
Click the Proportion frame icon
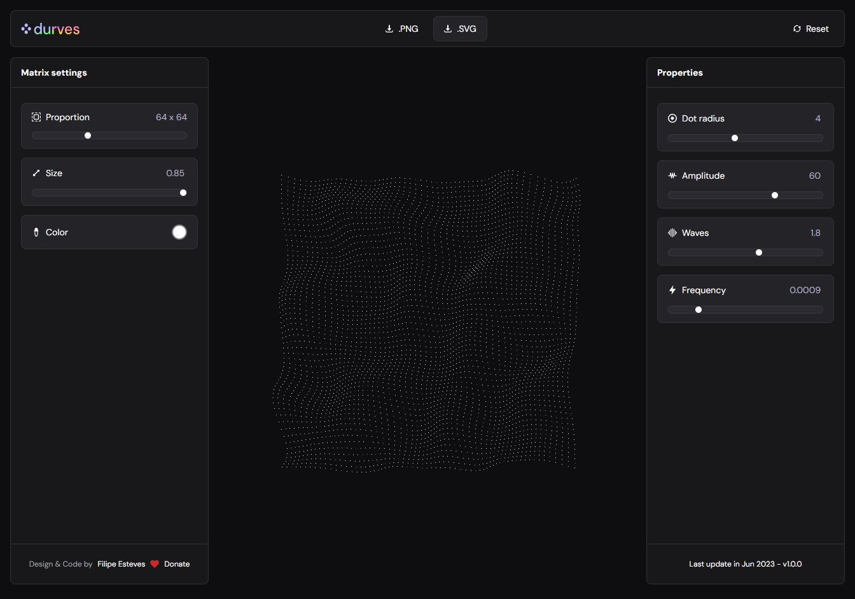click(x=36, y=117)
